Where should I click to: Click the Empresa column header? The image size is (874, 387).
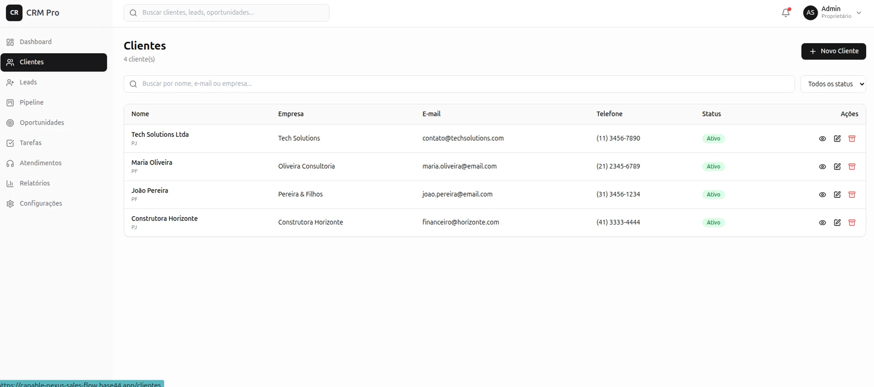[x=291, y=114]
